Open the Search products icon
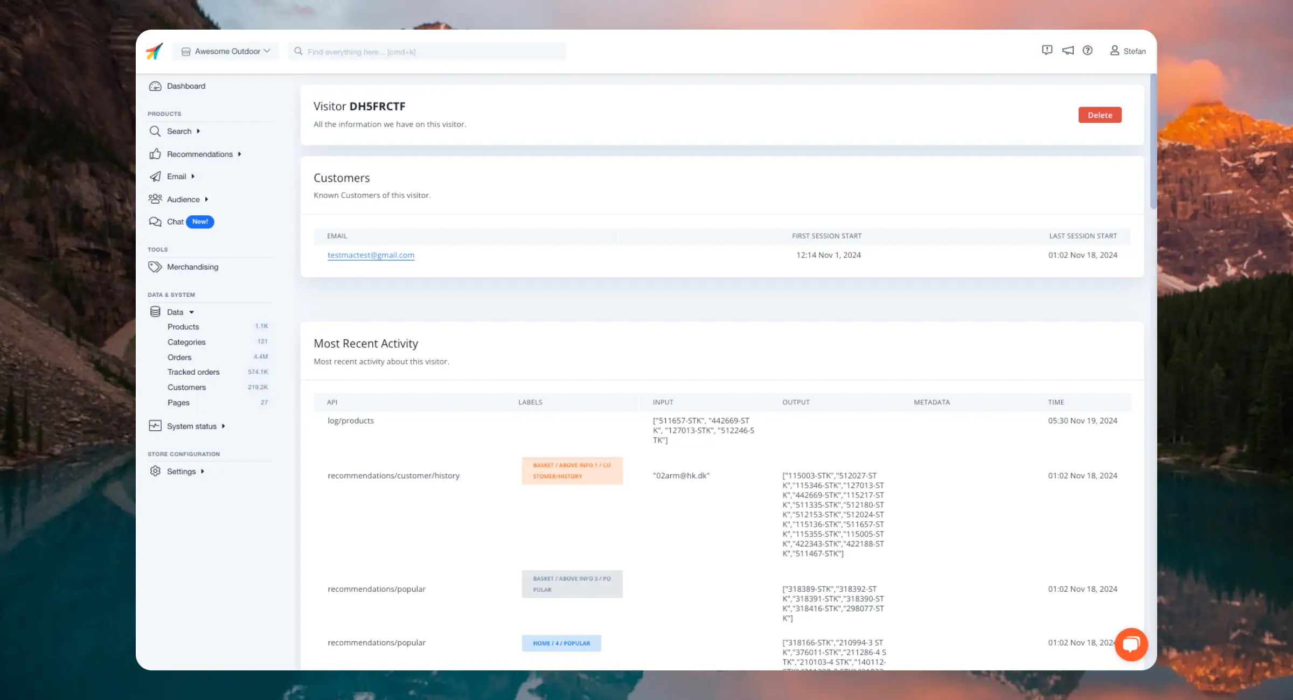The image size is (1293, 700). [155, 131]
